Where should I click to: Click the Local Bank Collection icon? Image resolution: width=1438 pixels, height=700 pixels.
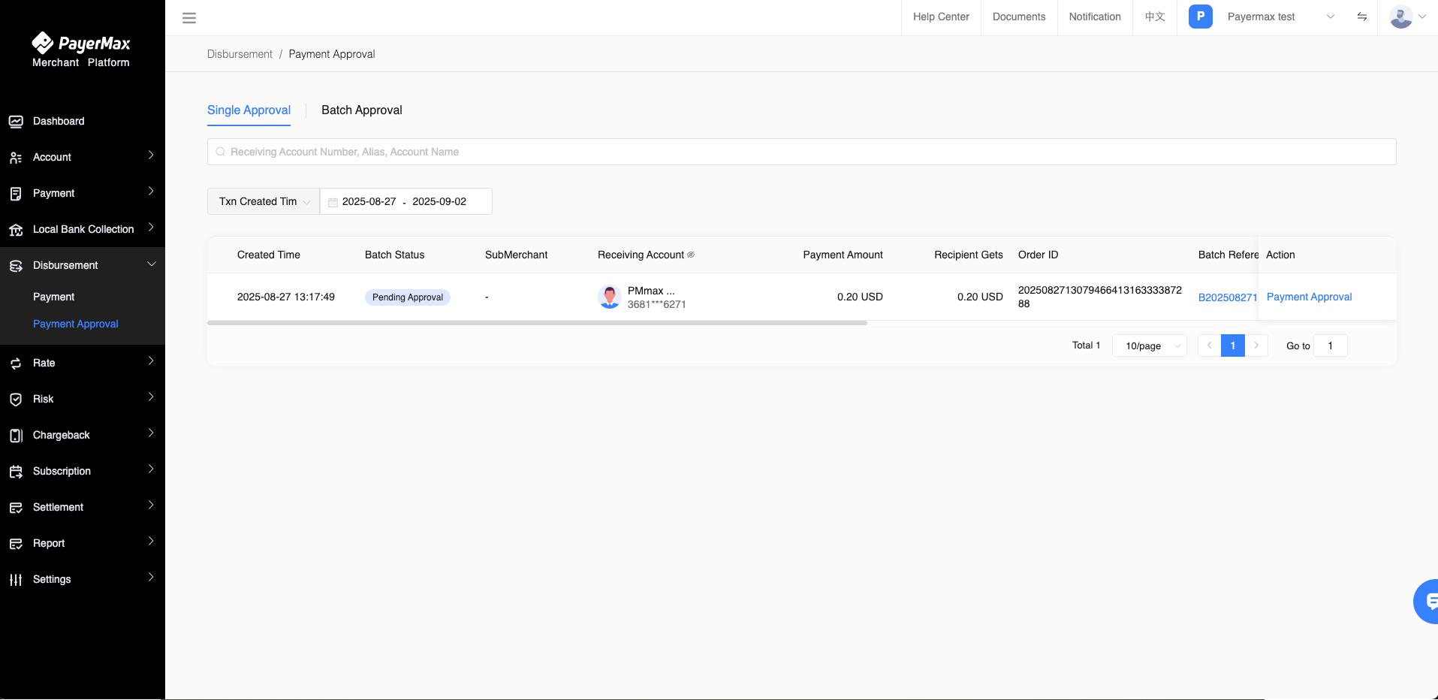(x=17, y=229)
